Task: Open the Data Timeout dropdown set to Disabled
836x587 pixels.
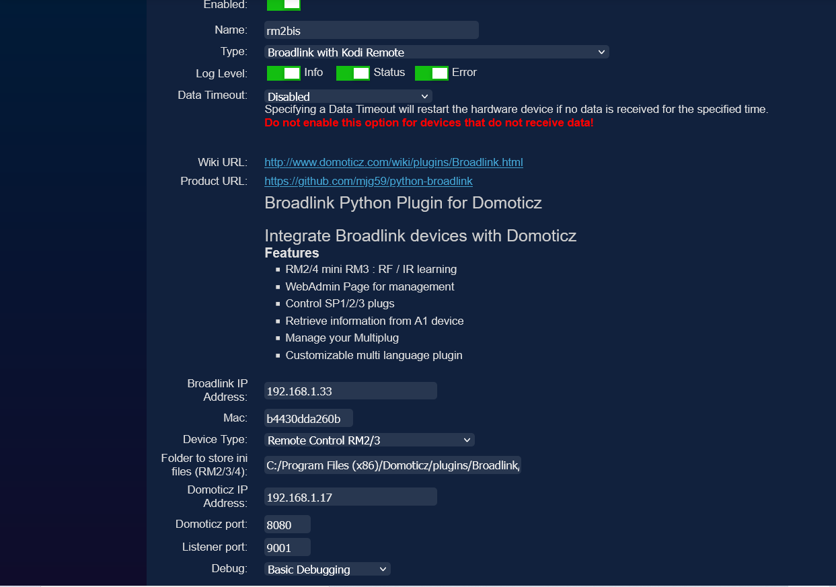Action: tap(348, 97)
